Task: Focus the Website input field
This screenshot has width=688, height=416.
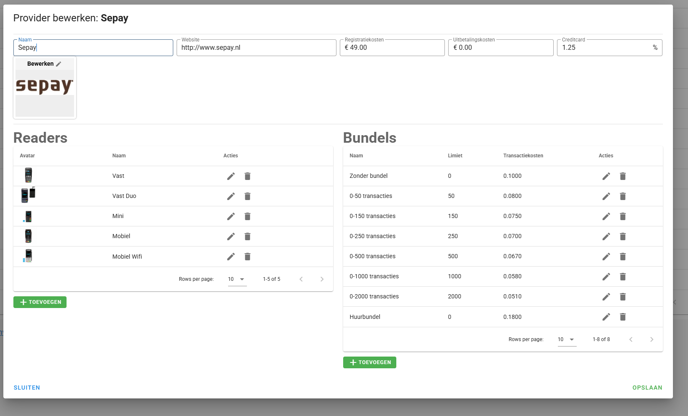Action: pos(256,48)
